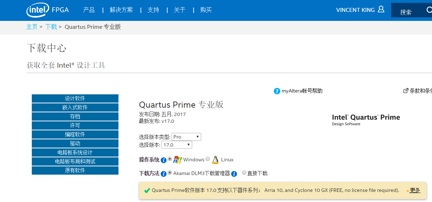Click the myAltera help question mark icon
Image resolution: width=432 pixels, height=202 pixels.
coord(277,91)
